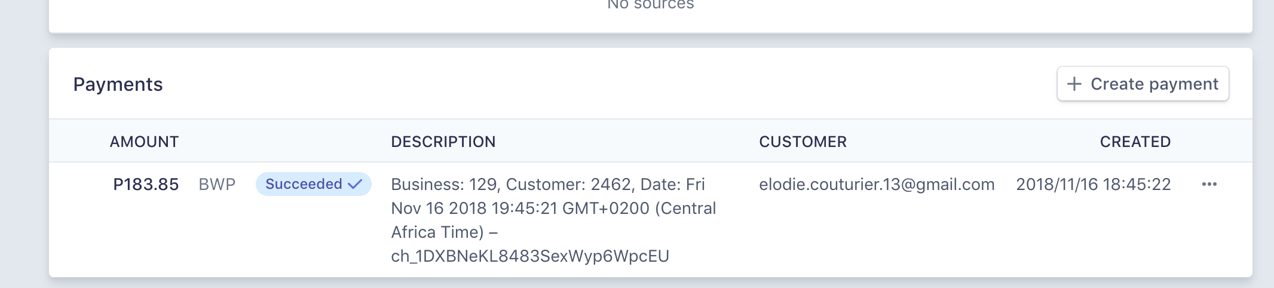Click the description line with GMT+0200 (Central

(x=553, y=208)
